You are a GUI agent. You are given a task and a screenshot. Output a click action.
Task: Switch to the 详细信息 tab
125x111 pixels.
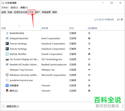[x=46, y=12]
